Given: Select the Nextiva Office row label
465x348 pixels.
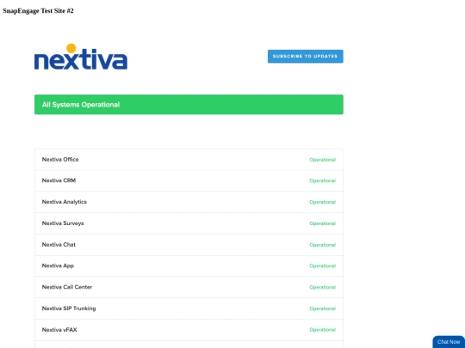Looking at the screenshot, I should (x=60, y=160).
